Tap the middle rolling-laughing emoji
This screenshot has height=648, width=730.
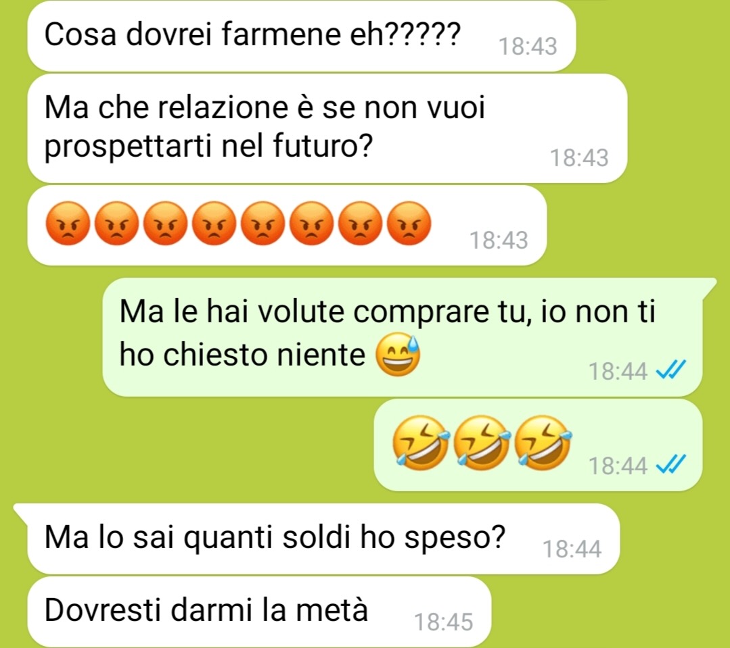coord(482,442)
